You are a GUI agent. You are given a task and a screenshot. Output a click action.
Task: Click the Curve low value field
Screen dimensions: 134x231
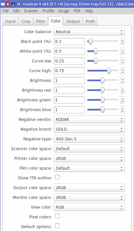point(69,61)
